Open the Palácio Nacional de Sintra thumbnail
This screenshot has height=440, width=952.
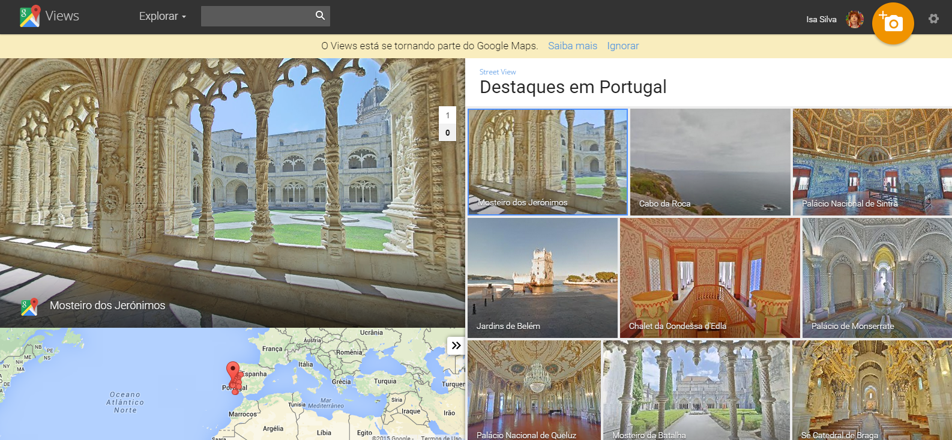872,162
